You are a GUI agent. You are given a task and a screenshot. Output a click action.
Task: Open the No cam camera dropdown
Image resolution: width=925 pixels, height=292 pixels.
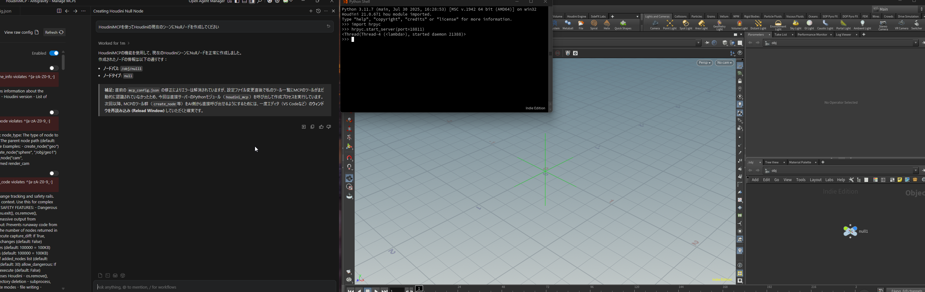724,63
